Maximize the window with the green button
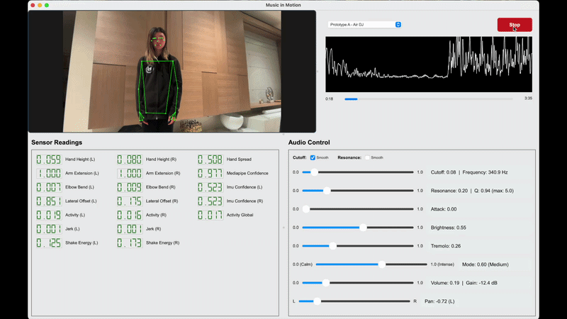Viewport: 567px width, 319px height. click(47, 5)
